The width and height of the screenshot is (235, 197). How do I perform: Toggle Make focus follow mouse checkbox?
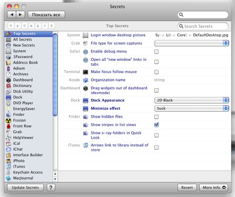tap(156, 72)
